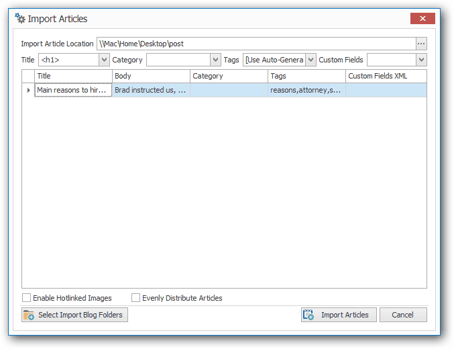Sort by Category column header

tap(229, 76)
